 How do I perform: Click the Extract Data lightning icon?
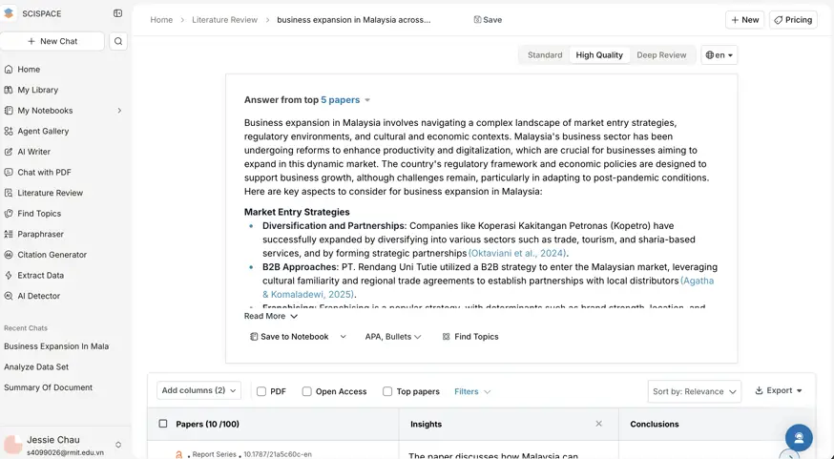click(9, 275)
